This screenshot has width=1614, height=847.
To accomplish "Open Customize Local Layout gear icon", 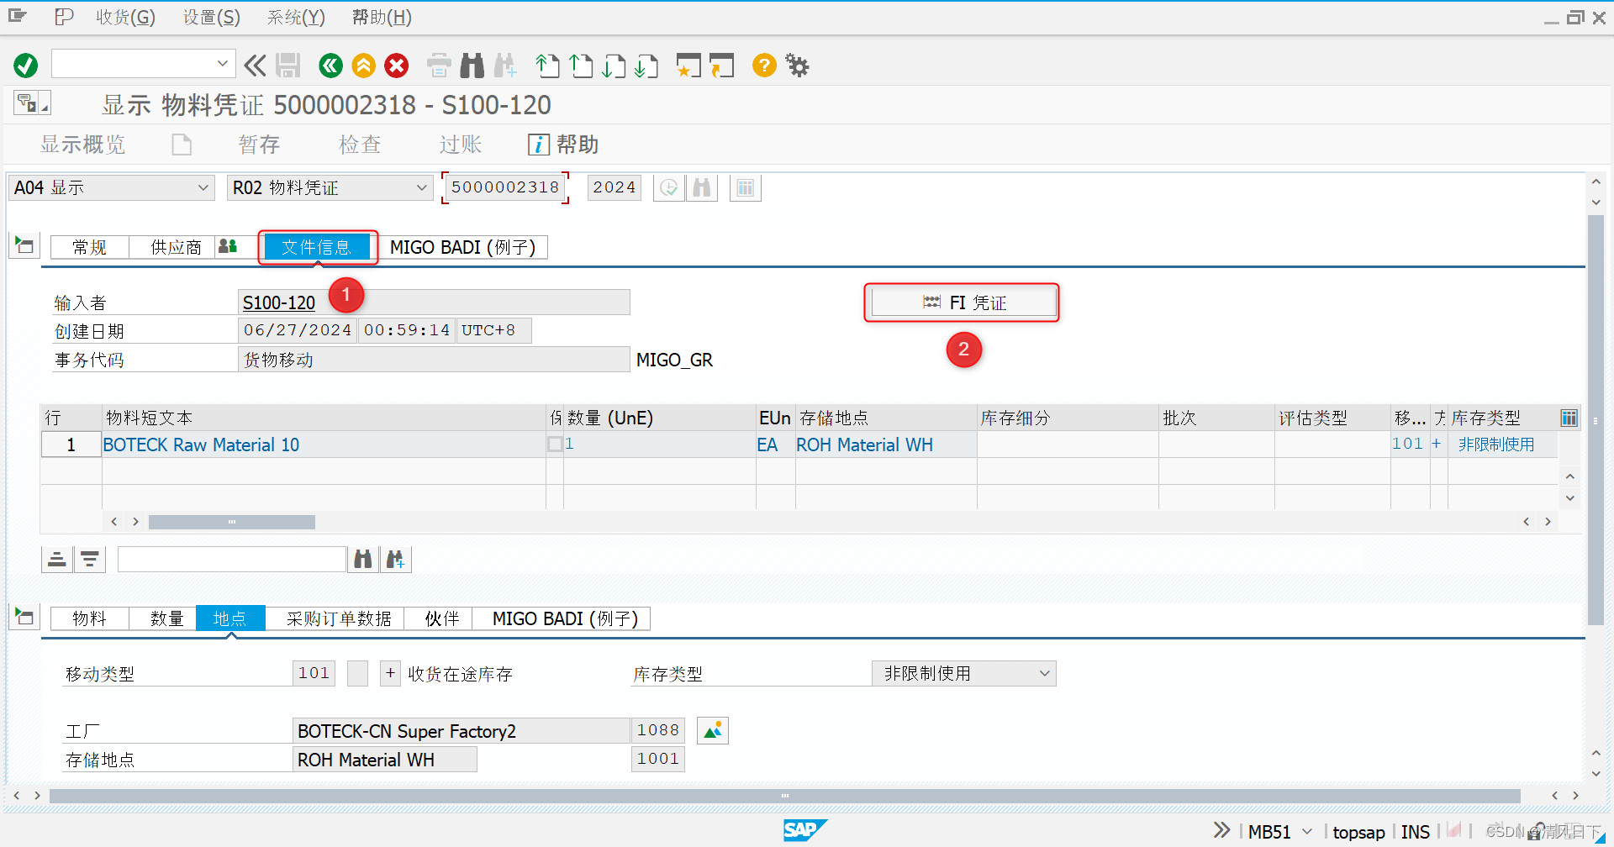I will pos(797,65).
